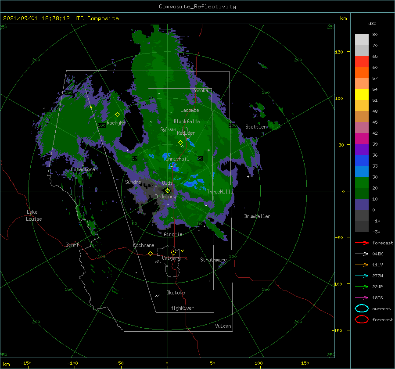Click the white 04DK arrow icon
Image resolution: width=395 pixels, height=369 pixels.
362,254
